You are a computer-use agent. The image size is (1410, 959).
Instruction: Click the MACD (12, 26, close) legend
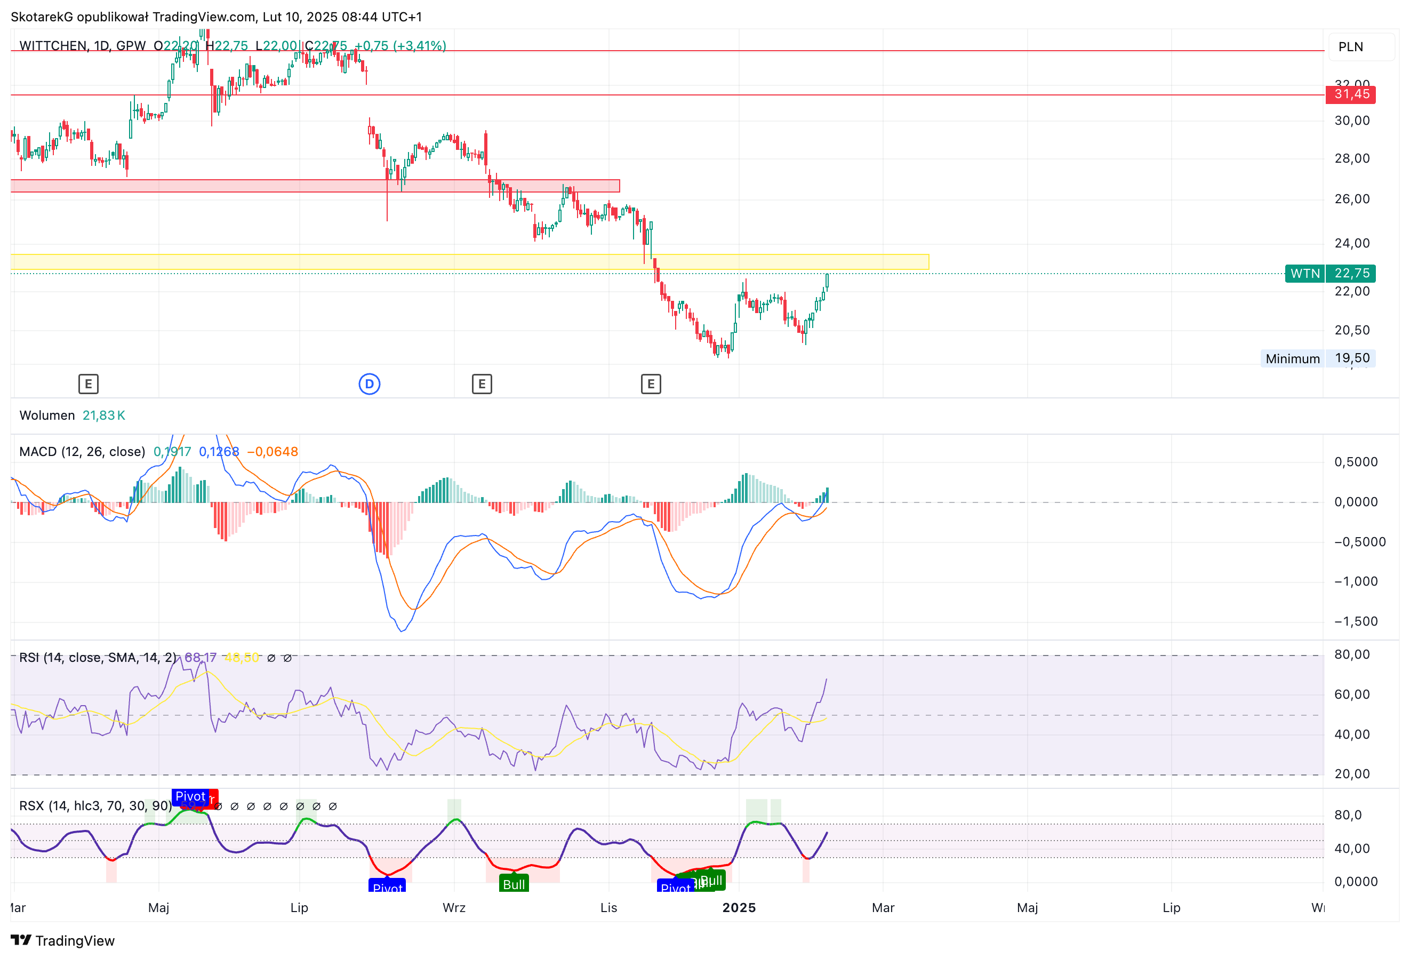pyautogui.click(x=83, y=452)
